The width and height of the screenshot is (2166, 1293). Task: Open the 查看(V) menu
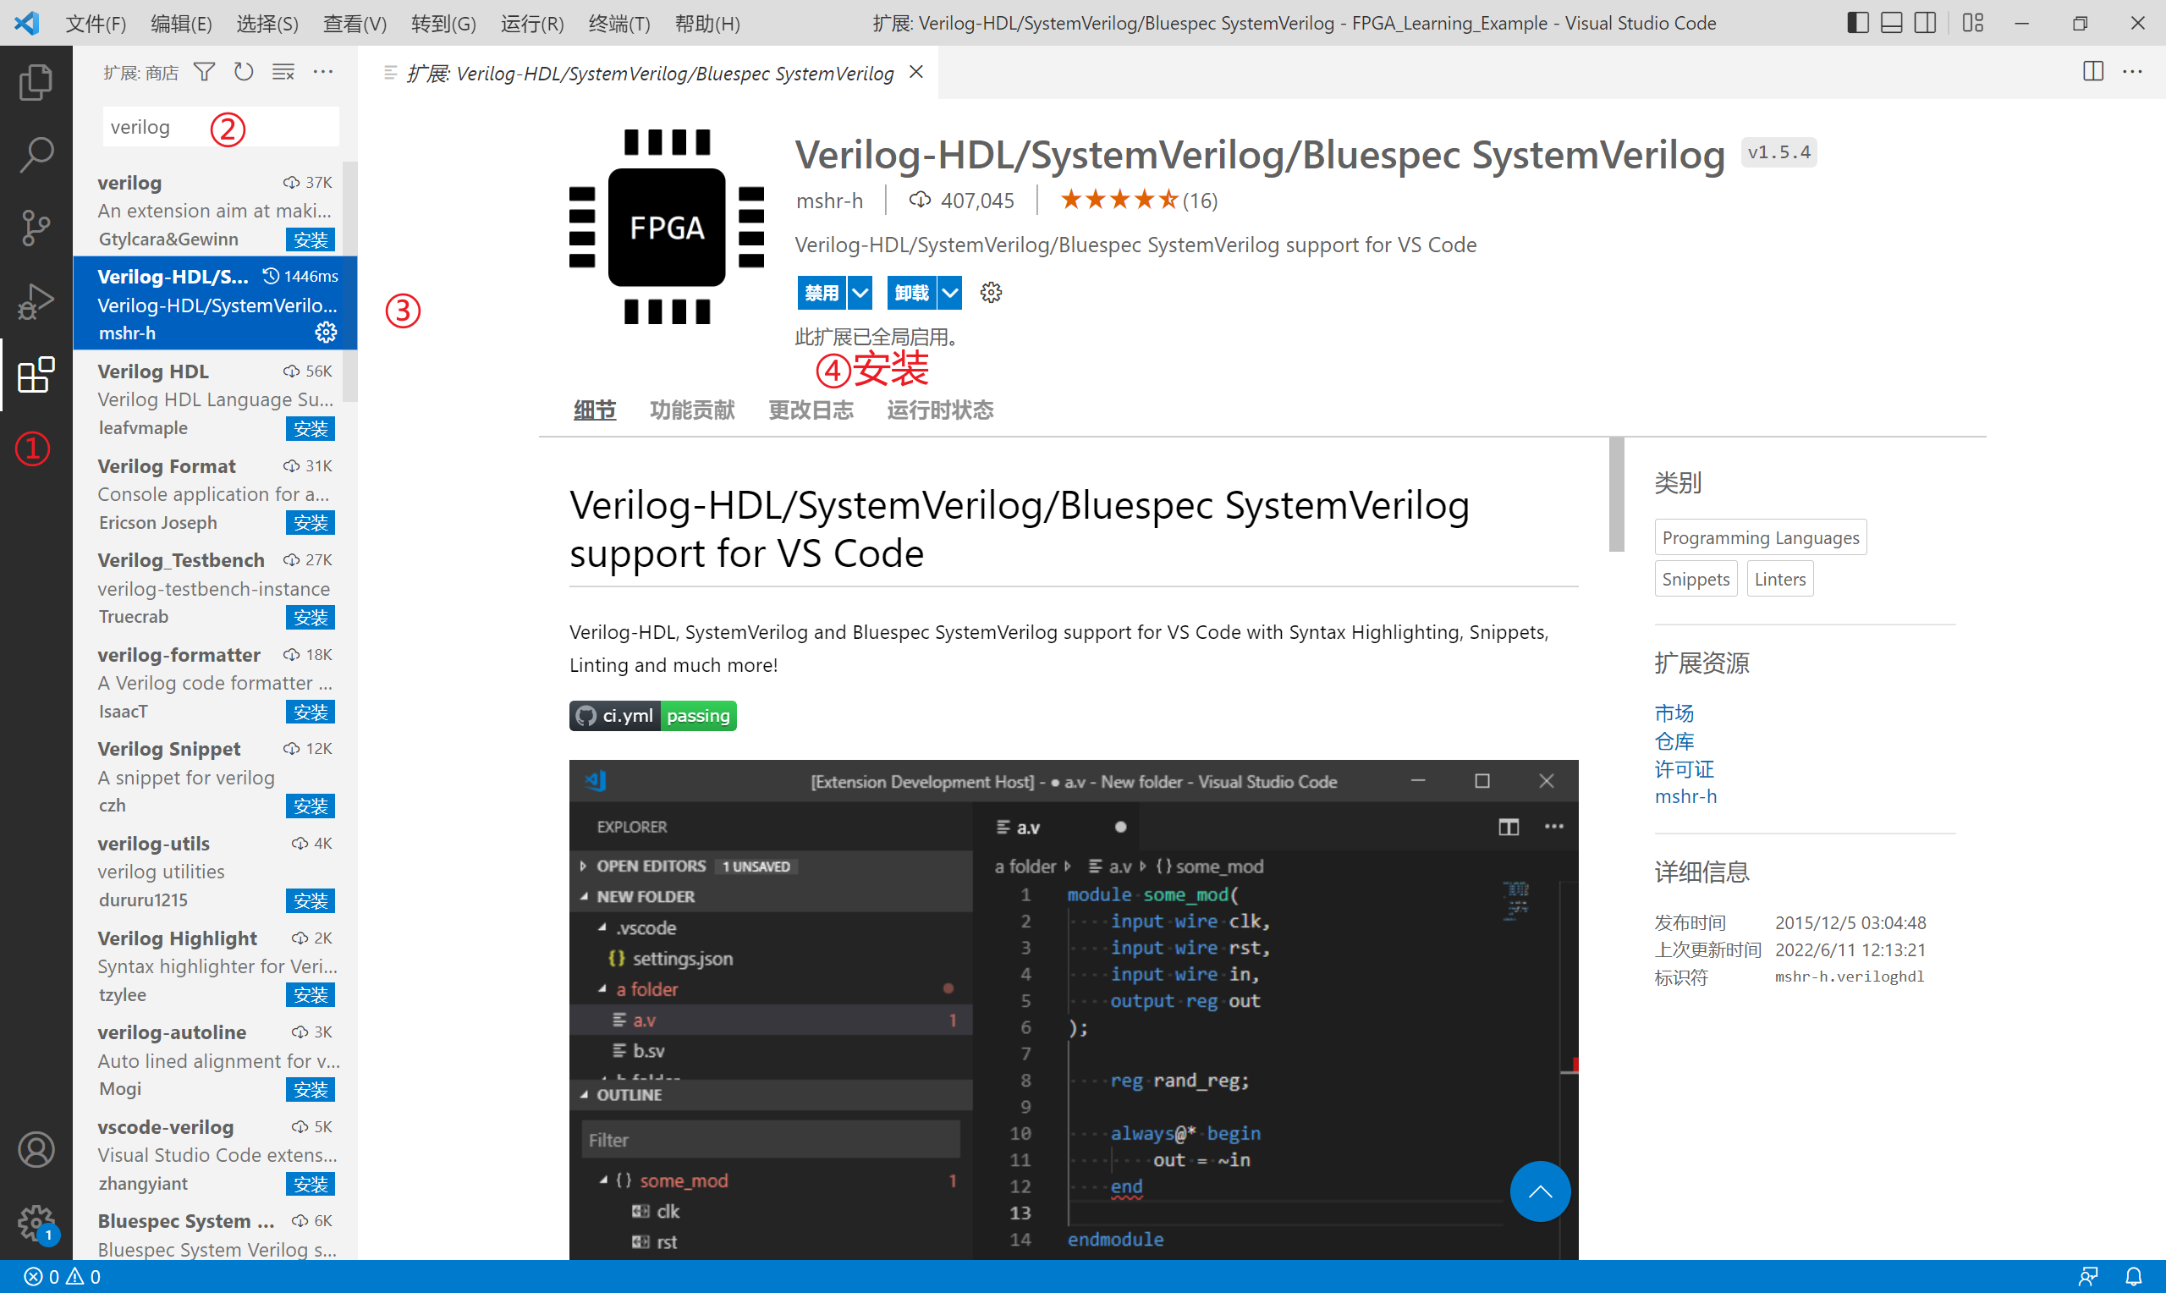355,24
